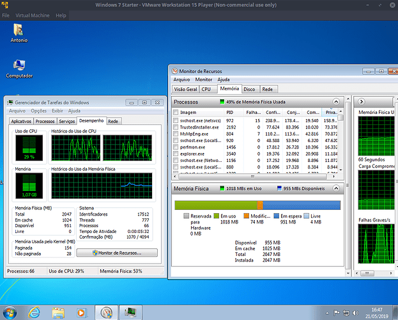The height and width of the screenshot is (320, 398).
Task: Switch to Rede tab in Resource Monitor
Action: [268, 90]
